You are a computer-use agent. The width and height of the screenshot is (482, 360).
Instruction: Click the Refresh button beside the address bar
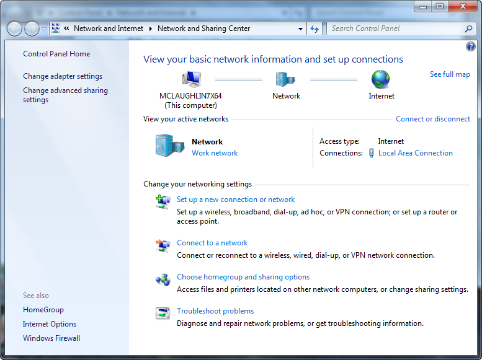point(315,29)
